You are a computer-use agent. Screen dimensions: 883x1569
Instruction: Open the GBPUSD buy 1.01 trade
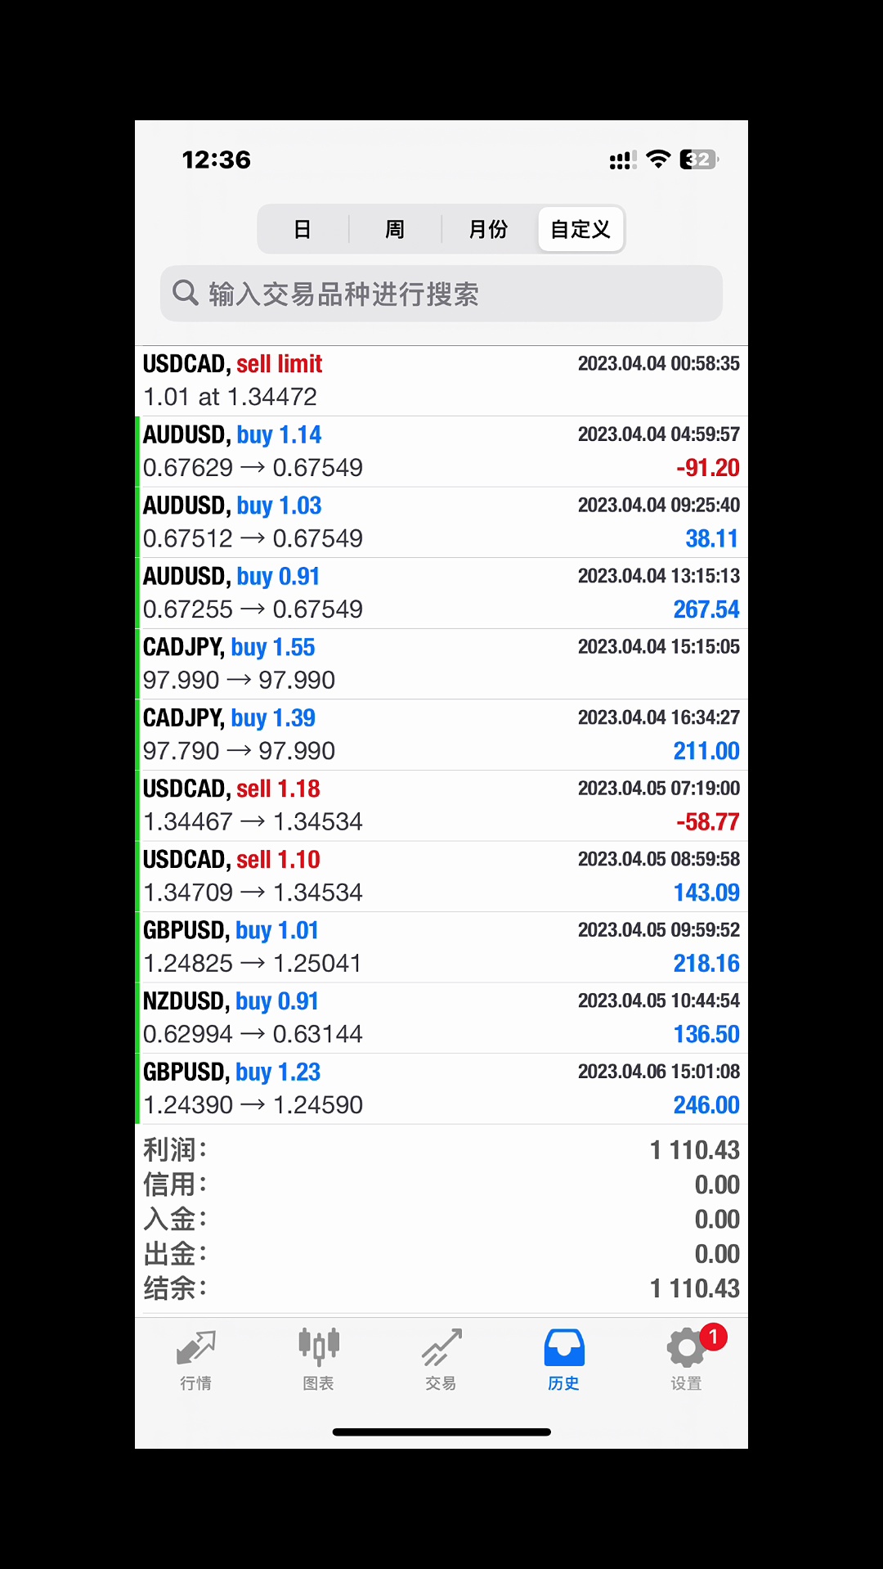pyautogui.click(x=441, y=947)
